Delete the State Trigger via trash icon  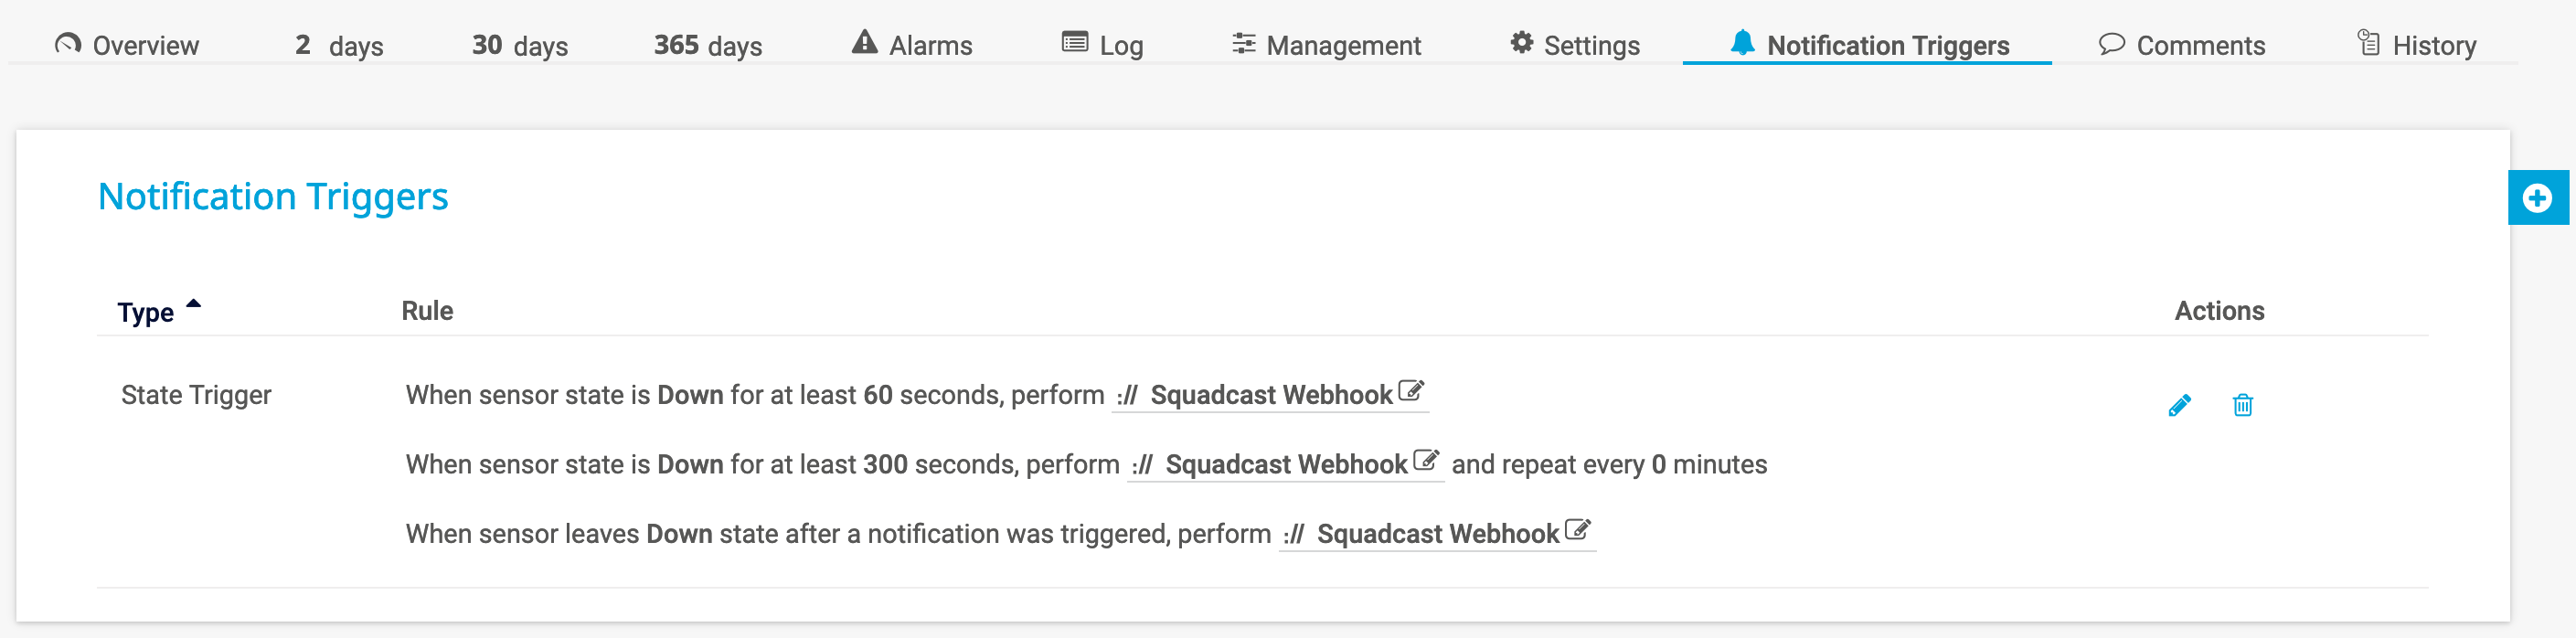tap(2243, 405)
